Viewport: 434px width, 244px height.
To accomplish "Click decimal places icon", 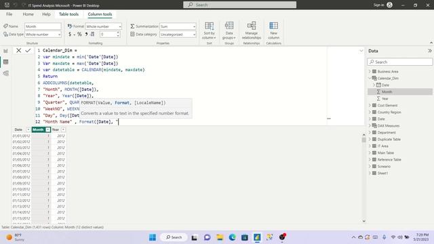I will click(92, 34).
